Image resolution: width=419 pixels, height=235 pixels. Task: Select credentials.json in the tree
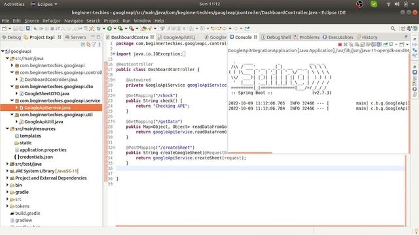[33, 157]
